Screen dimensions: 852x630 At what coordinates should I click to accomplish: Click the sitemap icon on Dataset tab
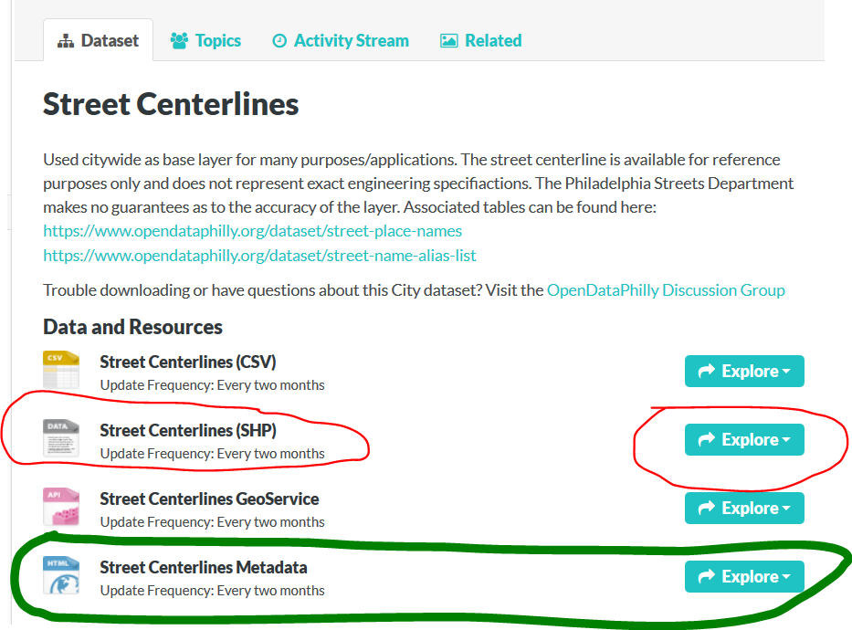coord(66,41)
